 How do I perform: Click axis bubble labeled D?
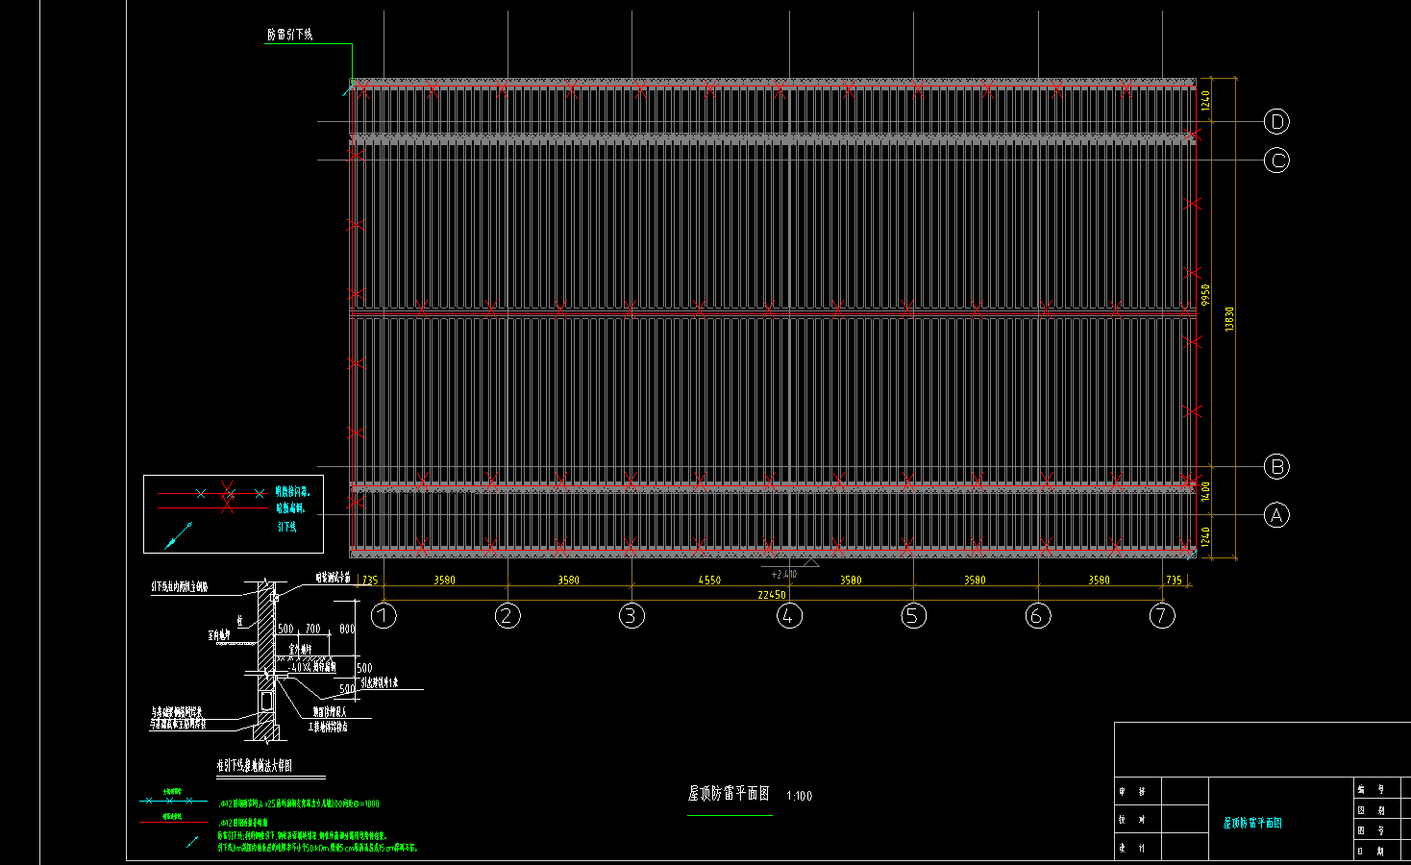pos(1276,121)
